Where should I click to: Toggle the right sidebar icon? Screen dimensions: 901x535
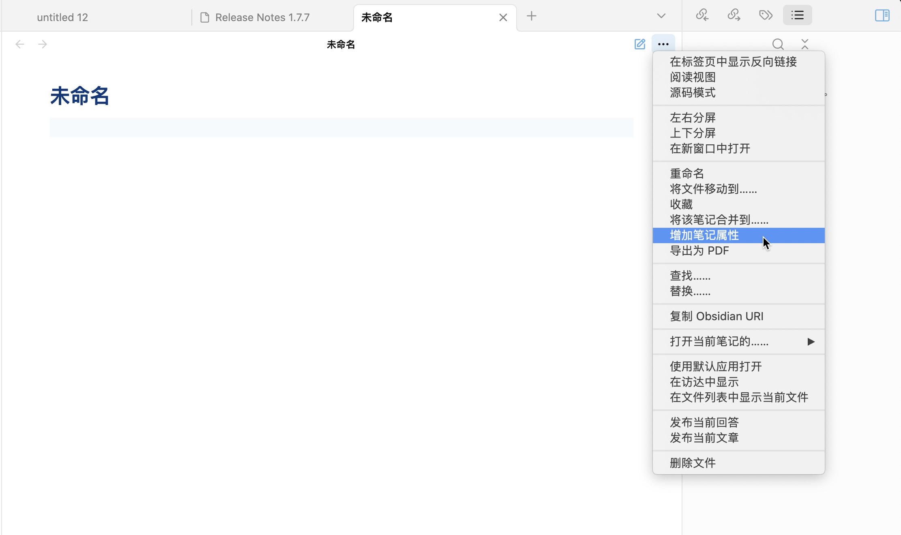882,16
